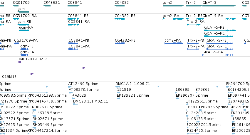Click the gcm-RB transcript glyph
250x135 pixels.
[23, 25]
